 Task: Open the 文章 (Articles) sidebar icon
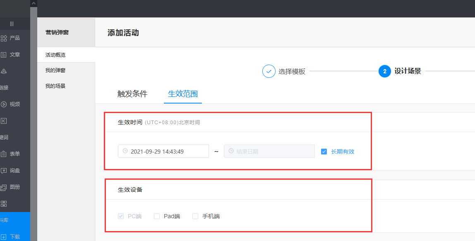tap(4, 55)
